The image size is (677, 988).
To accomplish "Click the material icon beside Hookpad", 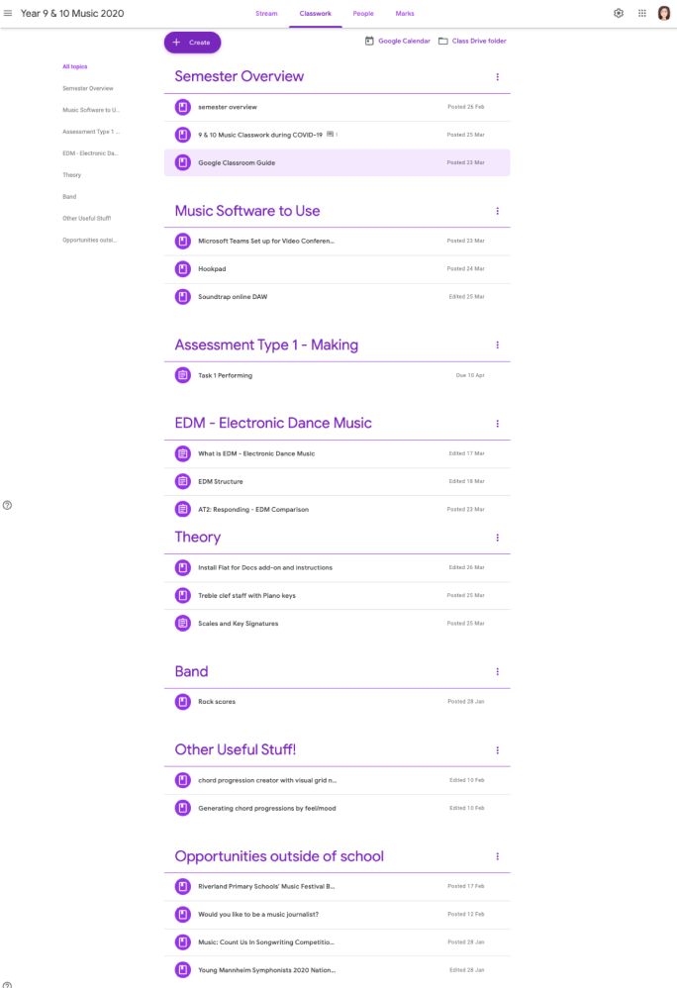I will tap(183, 268).
